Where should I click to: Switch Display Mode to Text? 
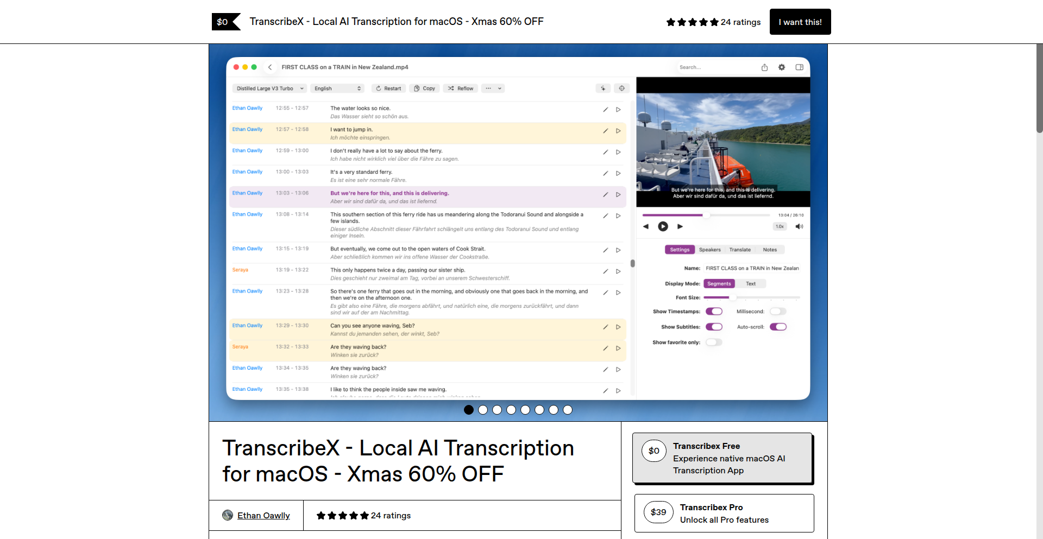coord(751,283)
